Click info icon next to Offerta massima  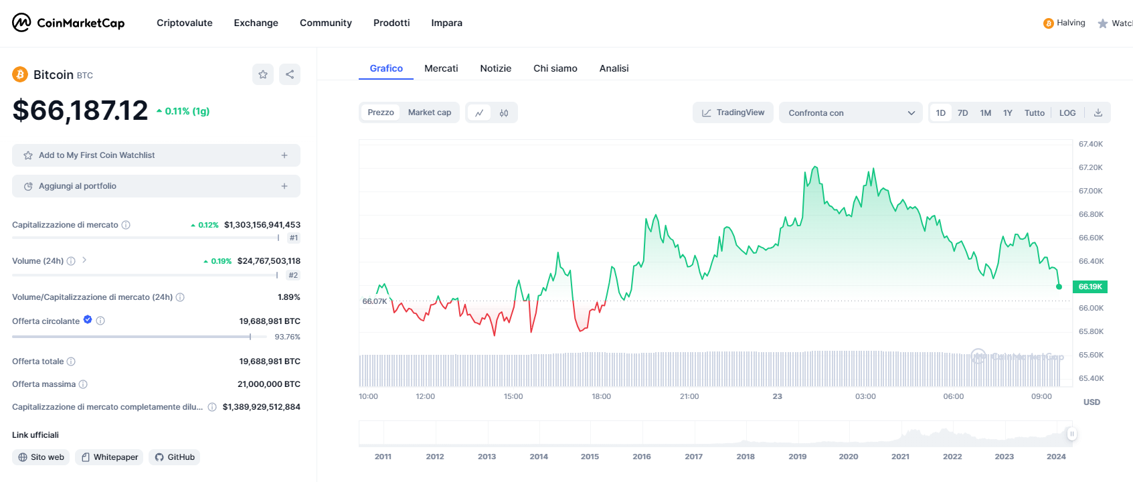coord(83,384)
